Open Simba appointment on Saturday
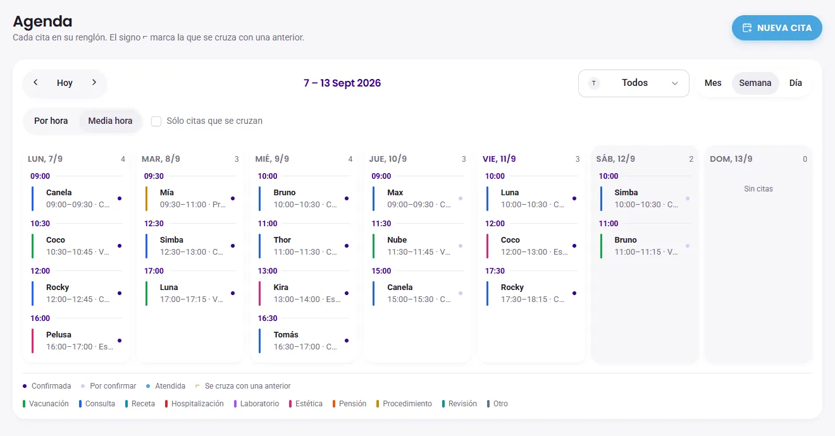 click(x=645, y=198)
